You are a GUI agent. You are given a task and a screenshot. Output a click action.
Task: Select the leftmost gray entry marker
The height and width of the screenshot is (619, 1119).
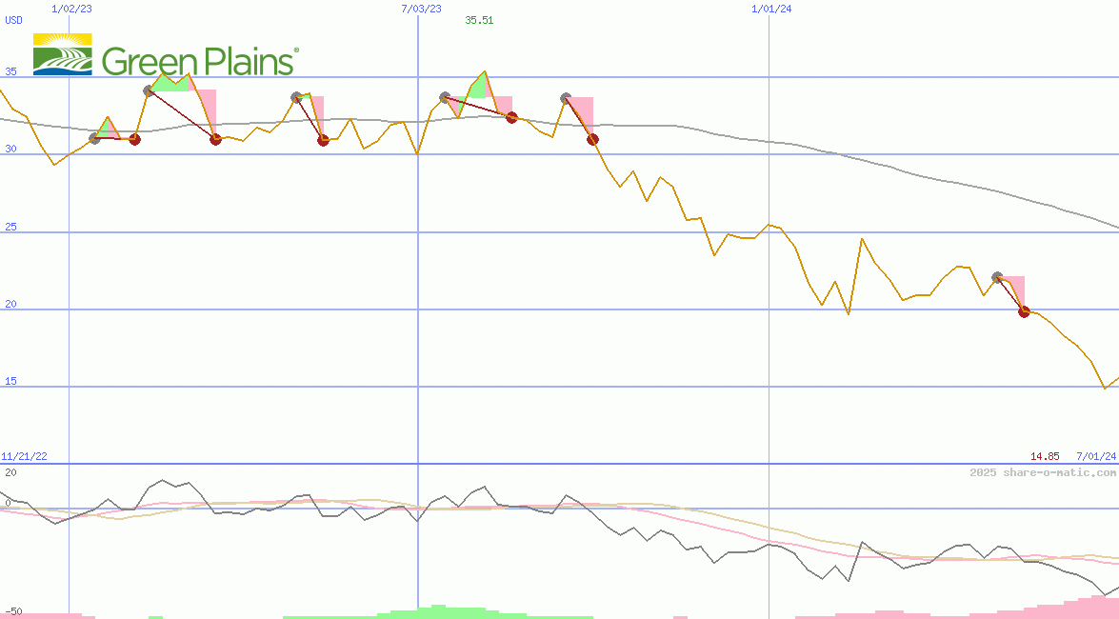[x=94, y=139]
